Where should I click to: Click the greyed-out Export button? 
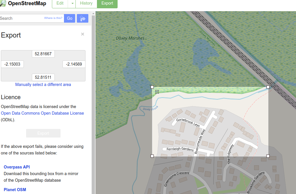pyautogui.click(x=43, y=133)
